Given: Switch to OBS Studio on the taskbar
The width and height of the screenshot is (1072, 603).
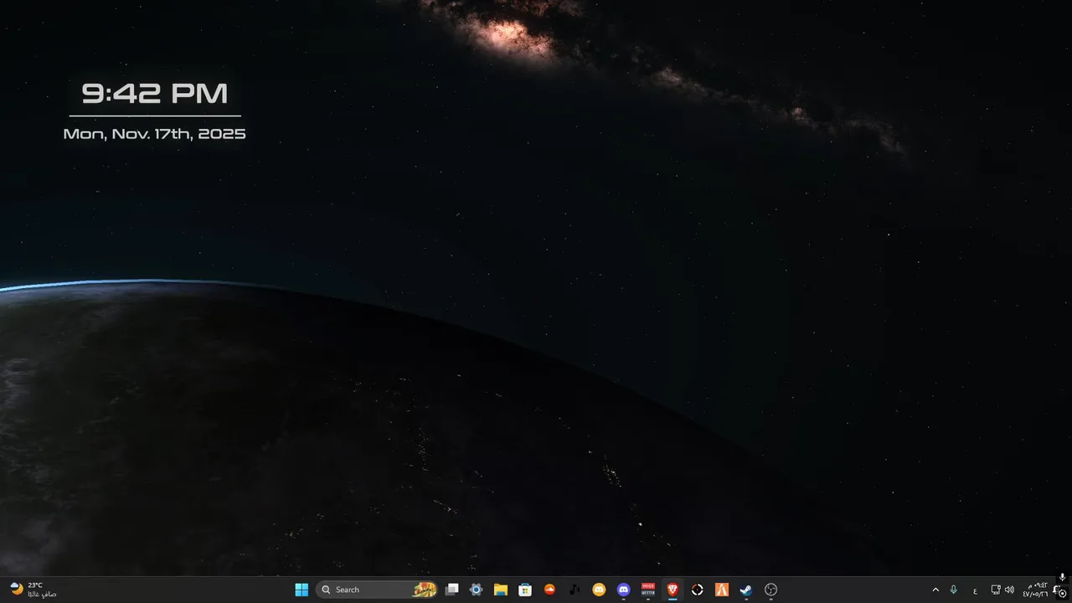Looking at the screenshot, I should pos(771,590).
